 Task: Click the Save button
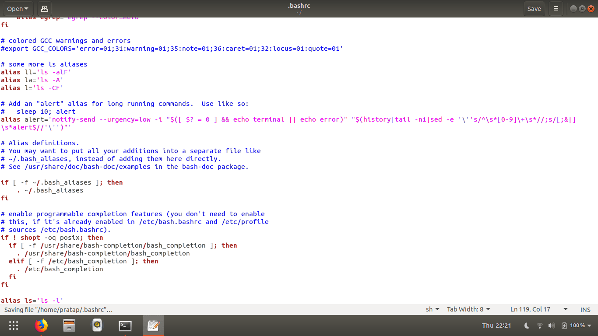tap(534, 8)
